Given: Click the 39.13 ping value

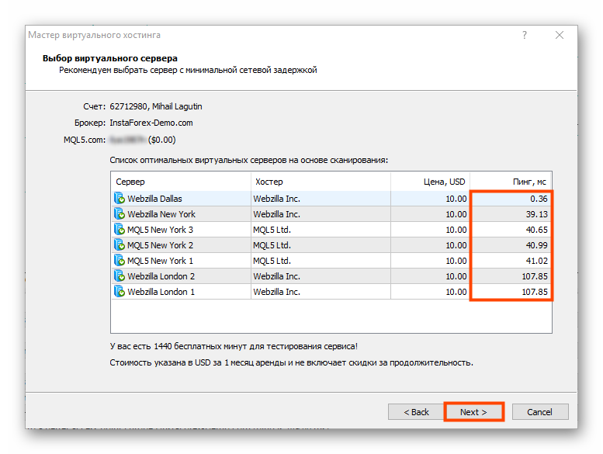Looking at the screenshot, I should [537, 214].
